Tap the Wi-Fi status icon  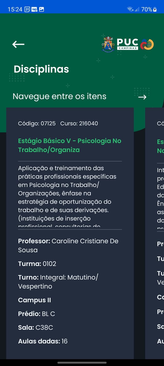tap(130, 9)
